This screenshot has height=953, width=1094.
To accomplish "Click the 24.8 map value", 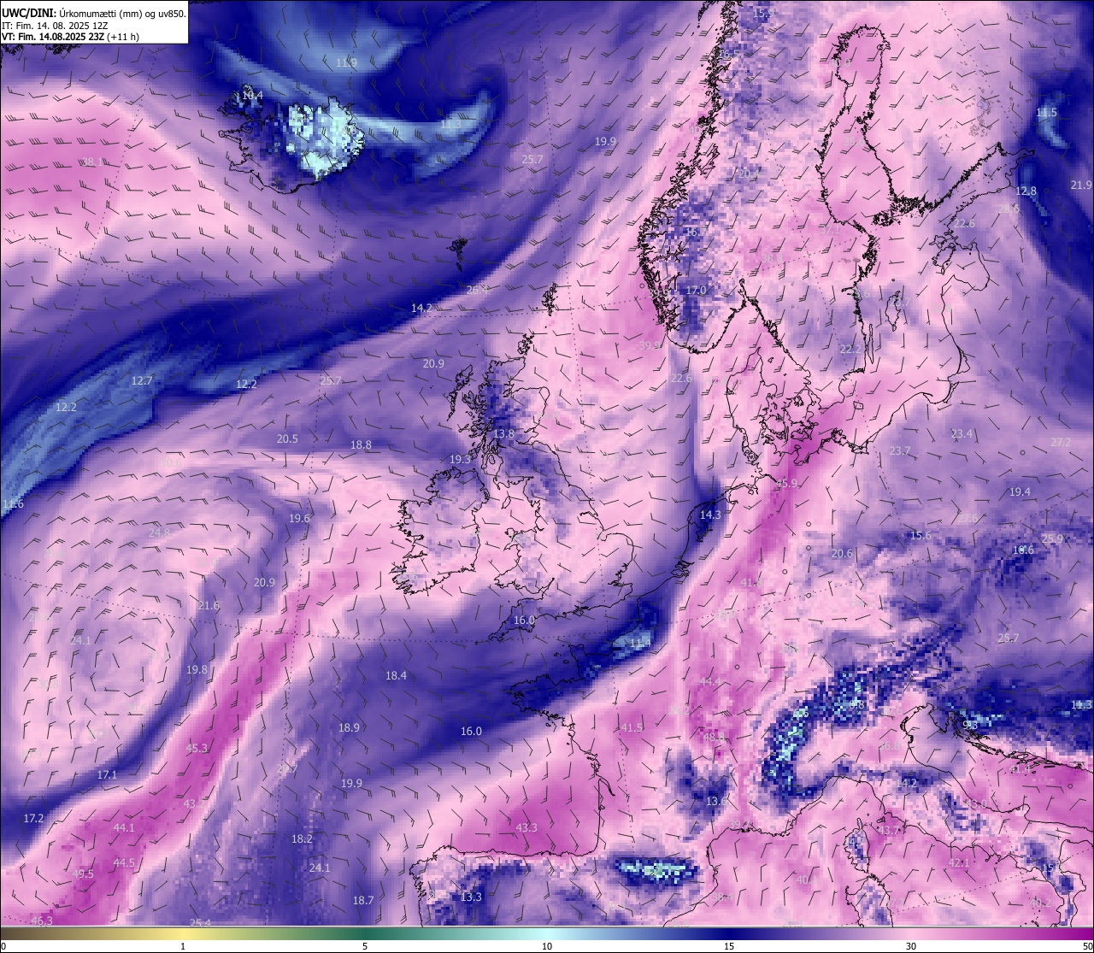I will tap(159, 532).
